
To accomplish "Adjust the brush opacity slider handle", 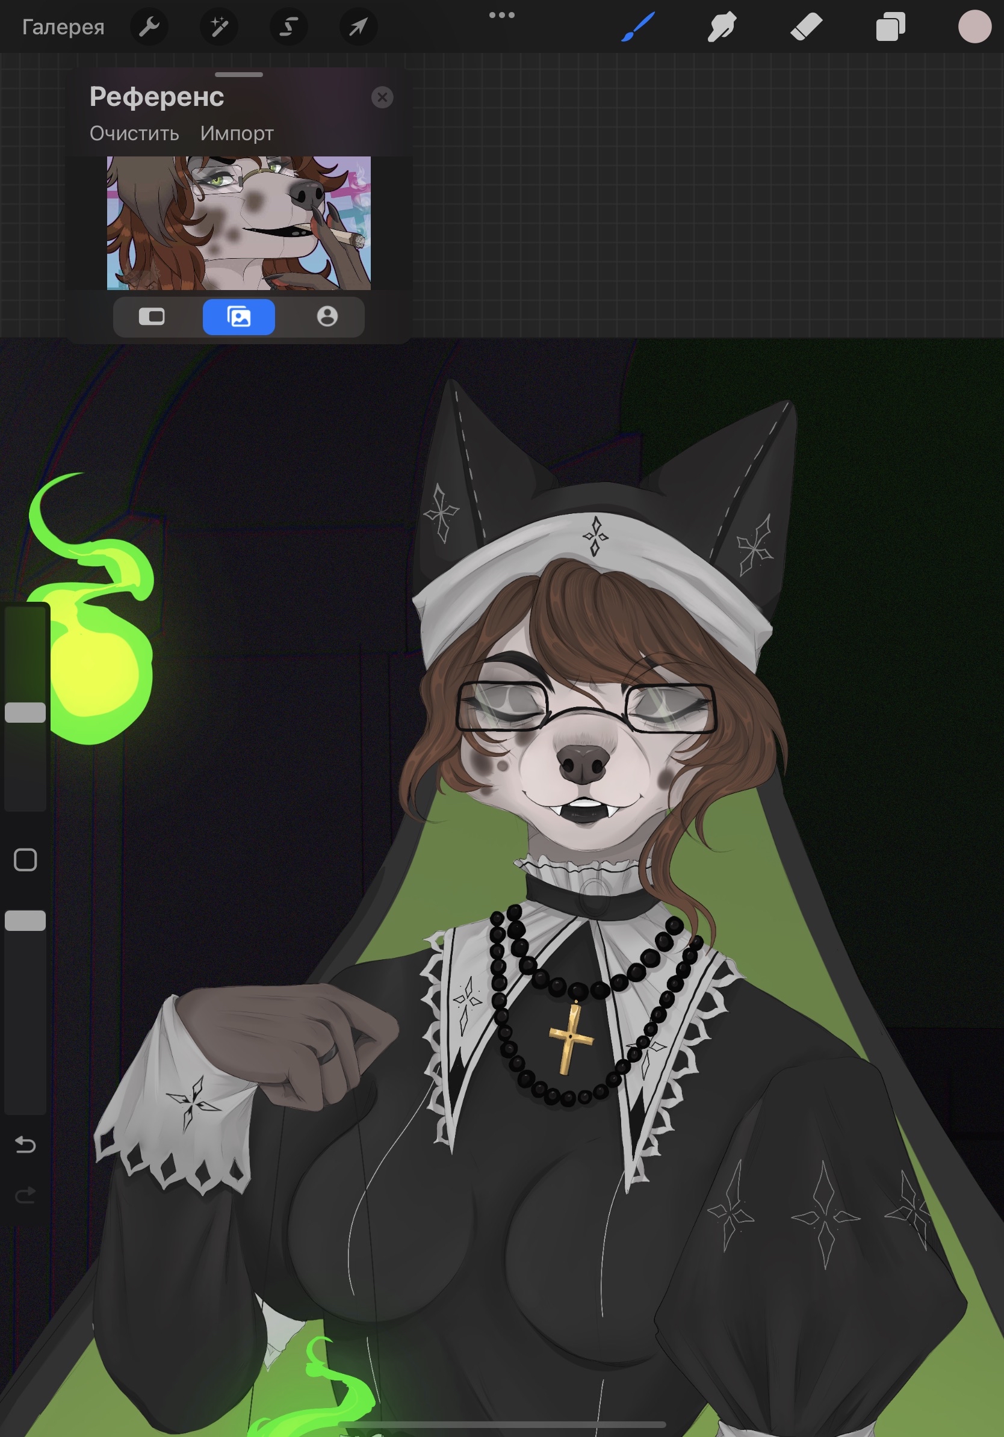I will click(25, 921).
